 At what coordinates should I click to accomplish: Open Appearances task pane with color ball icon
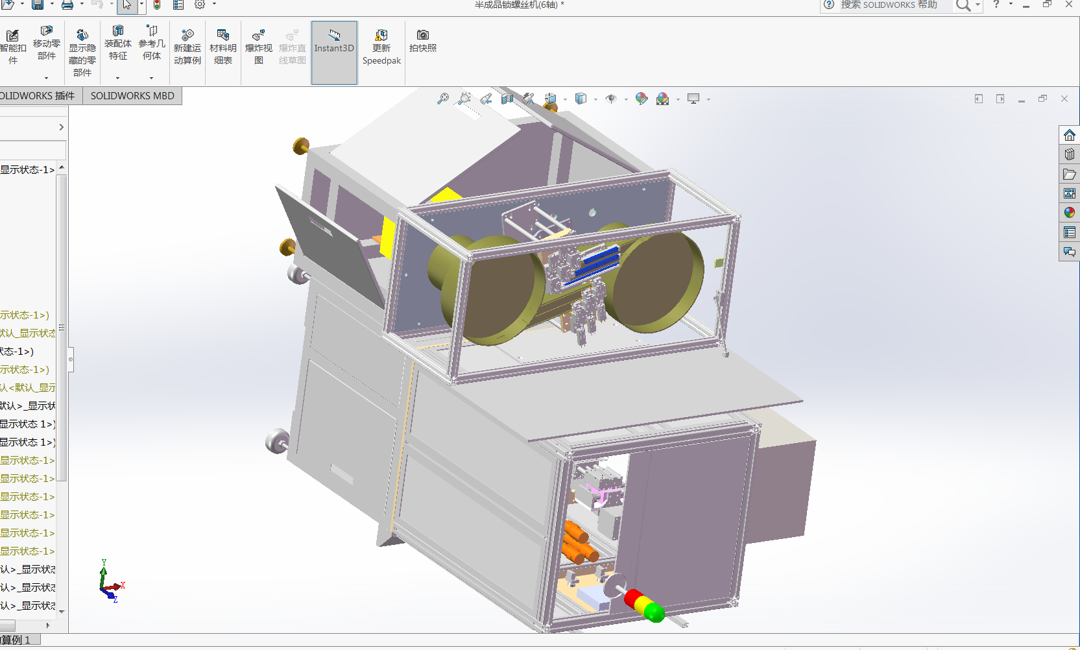click(x=1070, y=213)
